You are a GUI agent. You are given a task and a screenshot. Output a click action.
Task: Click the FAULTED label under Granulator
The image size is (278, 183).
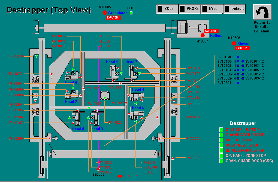[113, 17]
